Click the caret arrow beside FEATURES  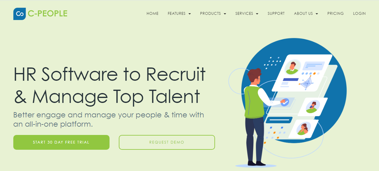tap(189, 14)
